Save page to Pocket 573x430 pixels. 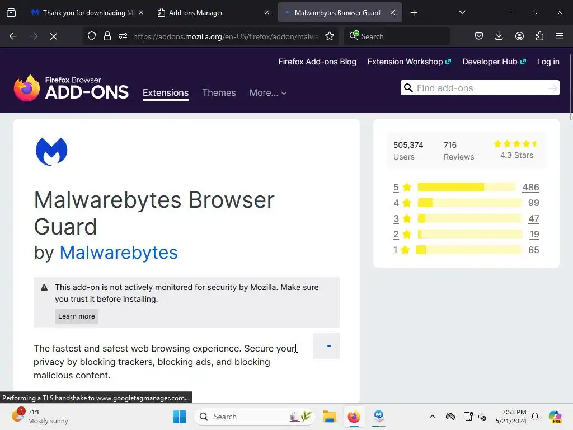coord(479,36)
